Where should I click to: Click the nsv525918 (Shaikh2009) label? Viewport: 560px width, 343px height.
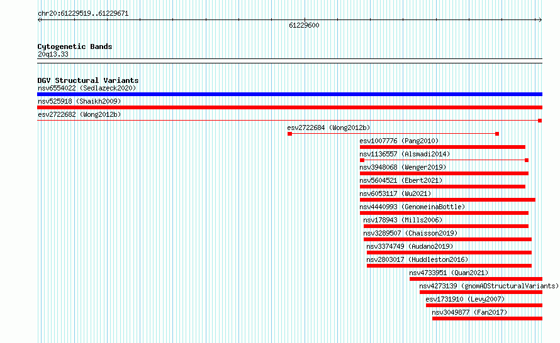79,101
